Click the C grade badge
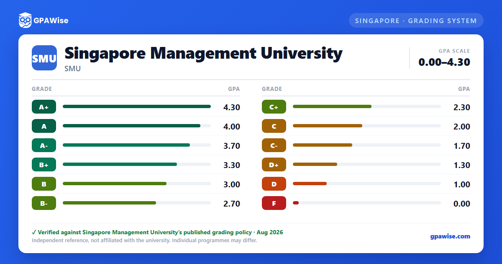This screenshot has width=502, height=264. pyautogui.click(x=274, y=126)
